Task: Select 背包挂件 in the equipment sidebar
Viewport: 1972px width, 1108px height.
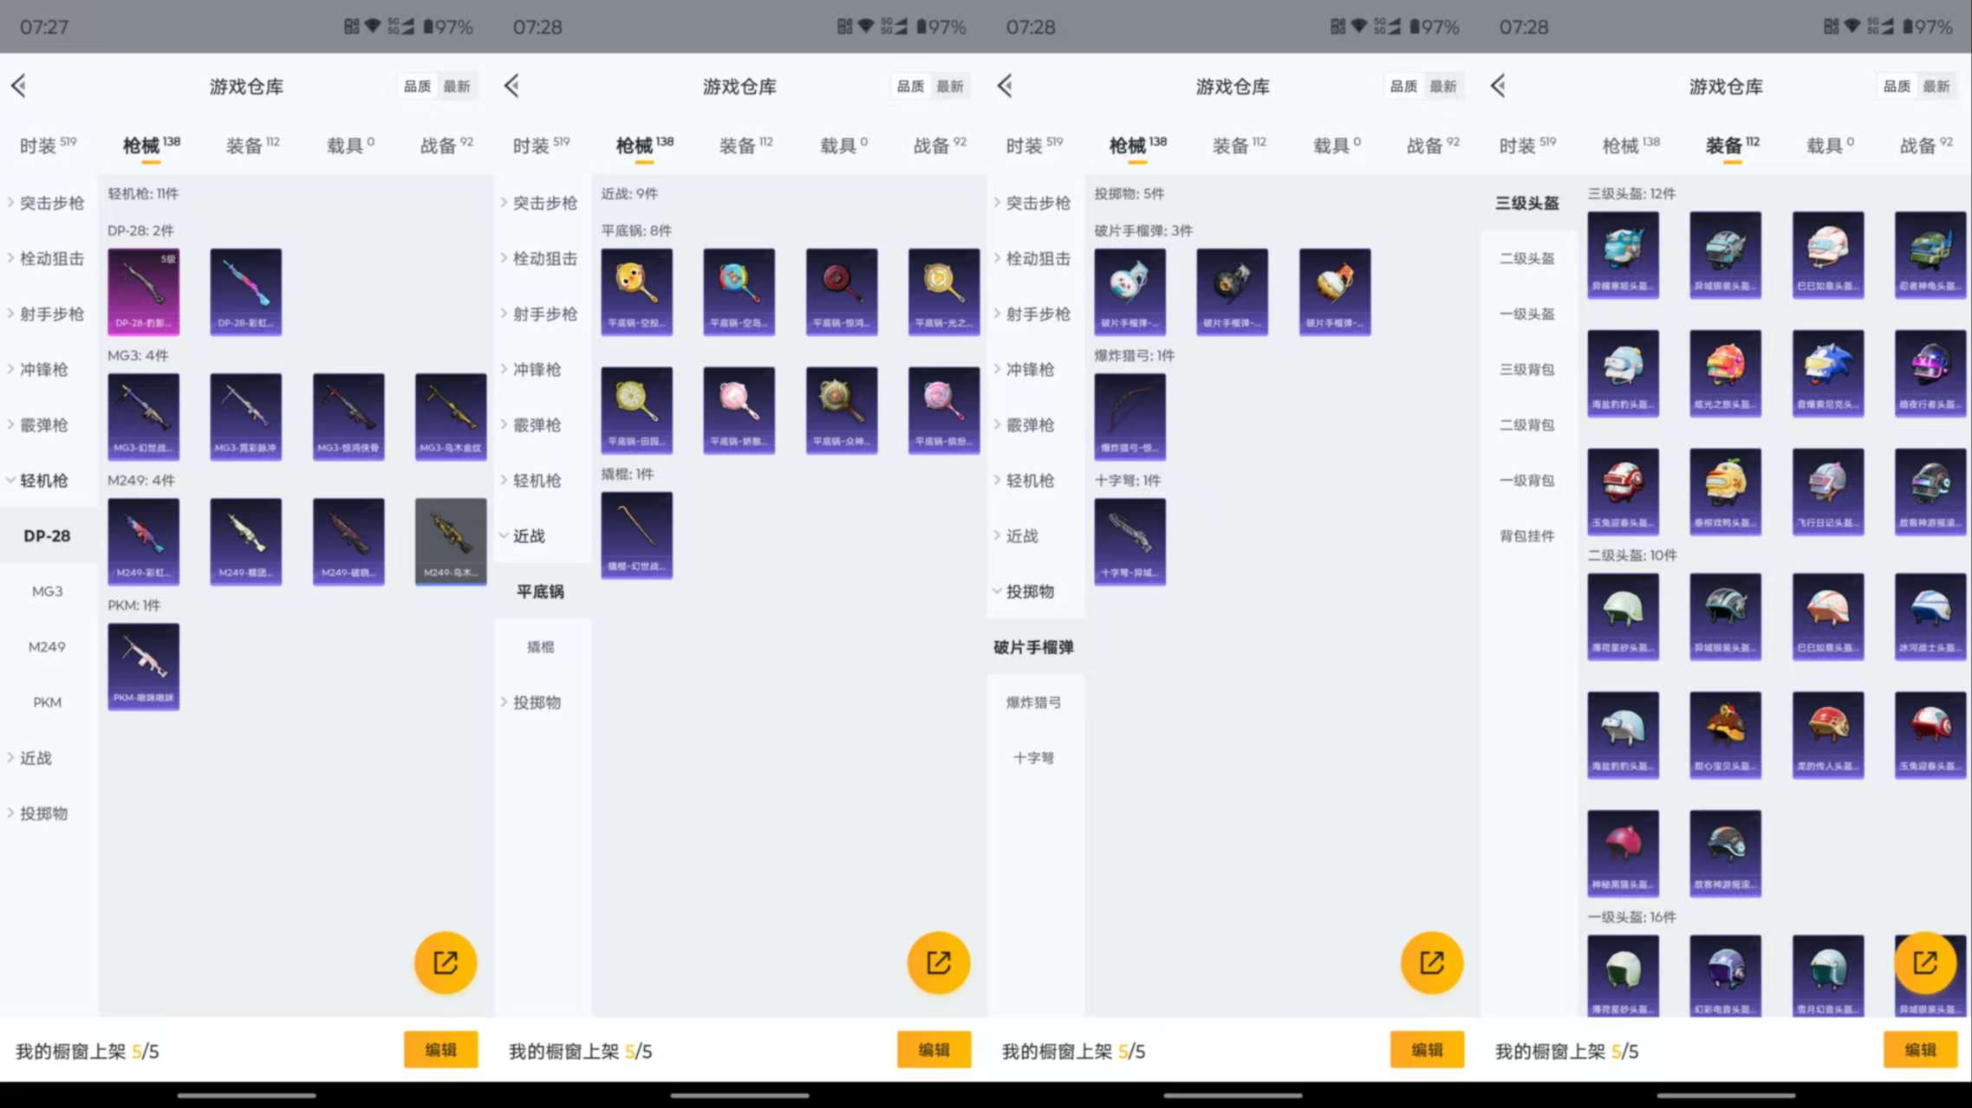Action: 1526,535
